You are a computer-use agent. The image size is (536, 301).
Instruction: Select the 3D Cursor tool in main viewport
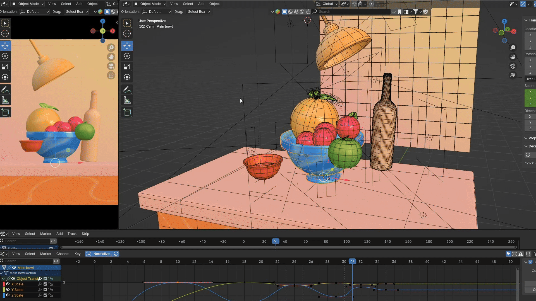pos(127,33)
